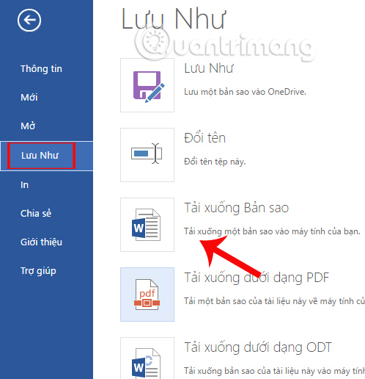
Task: Open the Mở sidebar entry
Action: pyautogui.click(x=28, y=126)
